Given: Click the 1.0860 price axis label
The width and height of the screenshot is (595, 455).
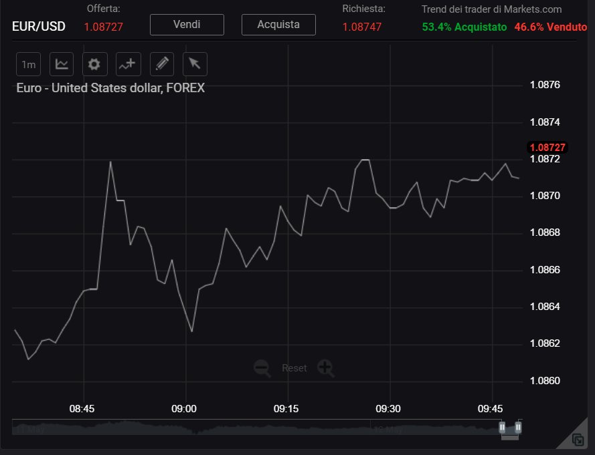Looking at the screenshot, I should [545, 380].
